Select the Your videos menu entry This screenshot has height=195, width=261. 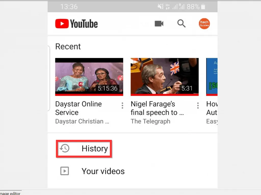coord(103,171)
